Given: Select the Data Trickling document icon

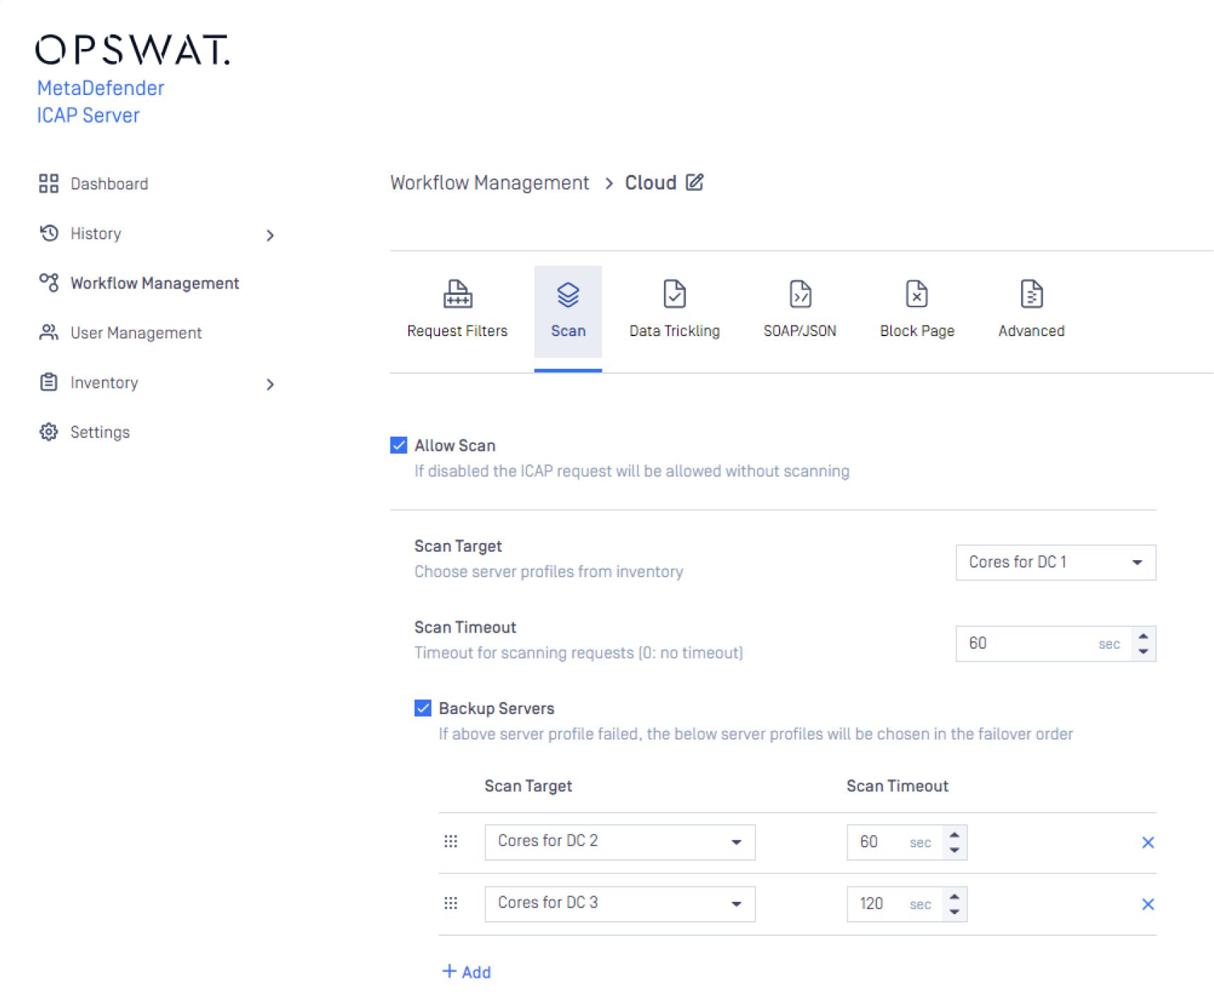Looking at the screenshot, I should [x=674, y=294].
